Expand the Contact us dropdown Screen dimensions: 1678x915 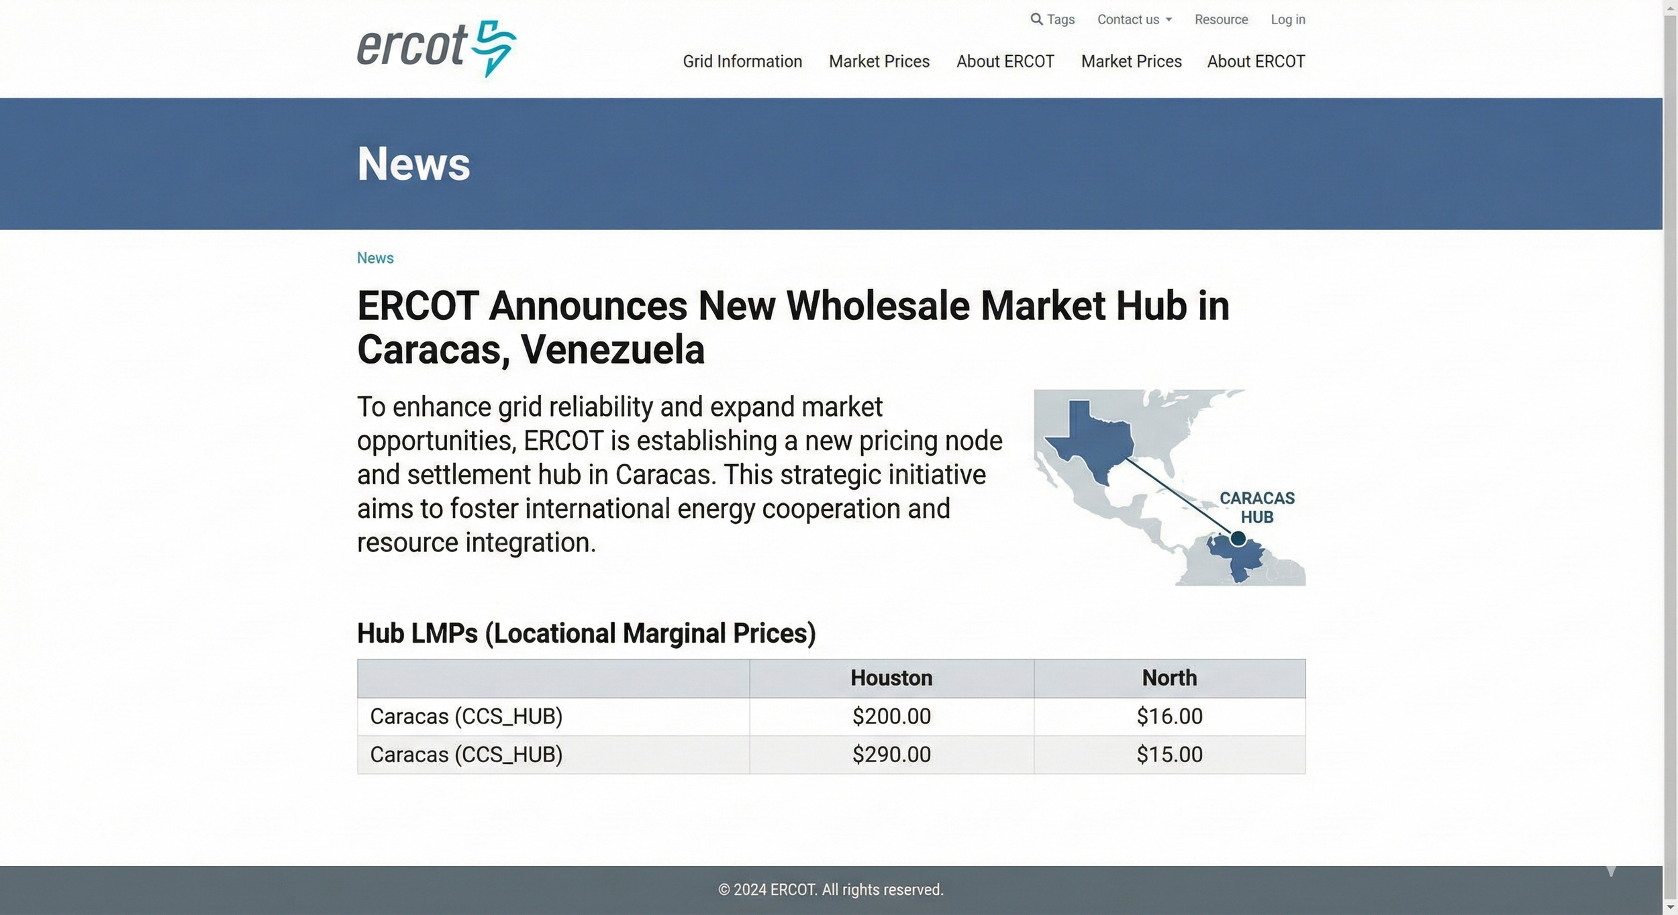[1134, 19]
